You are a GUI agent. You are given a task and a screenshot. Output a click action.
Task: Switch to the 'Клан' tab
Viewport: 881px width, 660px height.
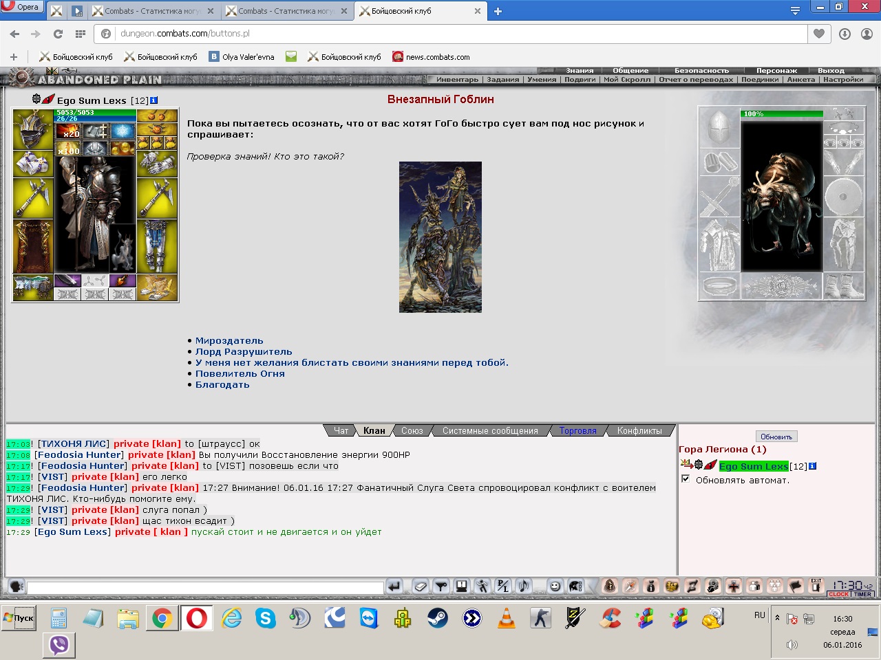pos(374,431)
